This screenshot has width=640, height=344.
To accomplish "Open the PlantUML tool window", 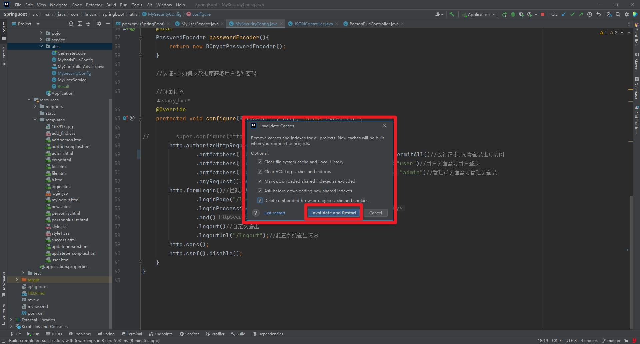I will click(x=636, y=34).
